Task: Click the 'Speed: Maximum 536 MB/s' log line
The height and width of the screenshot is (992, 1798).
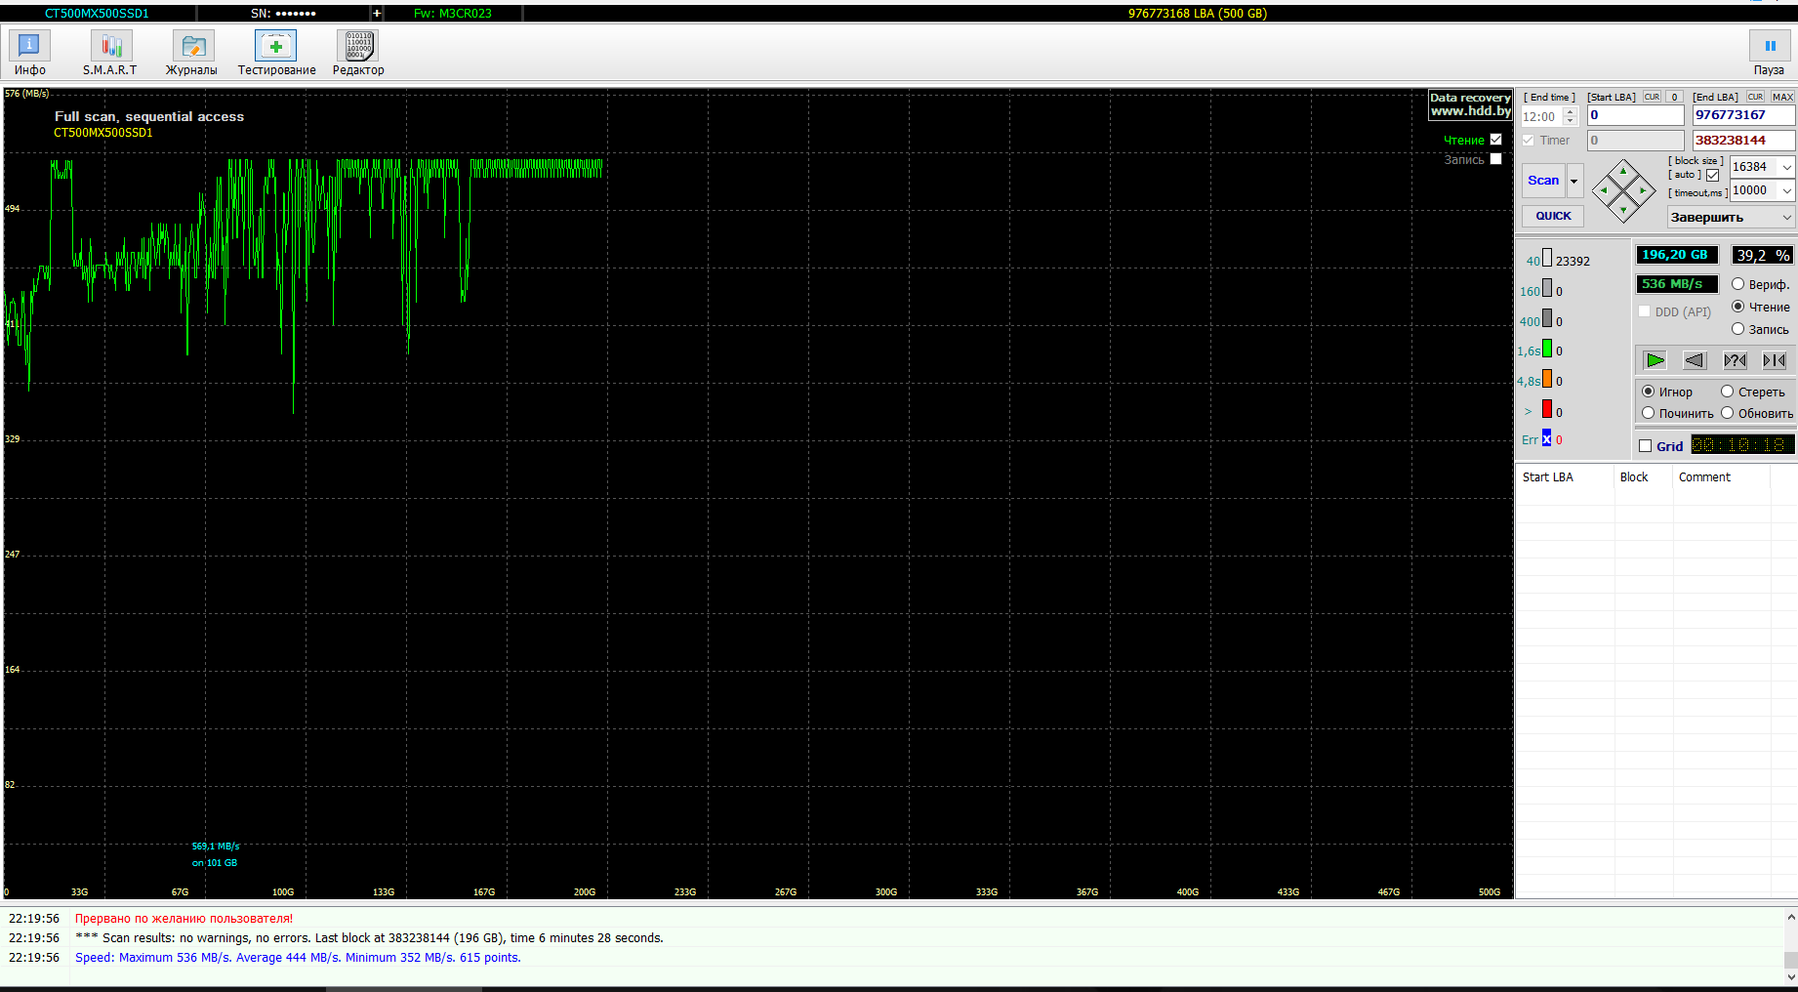Action: (298, 958)
